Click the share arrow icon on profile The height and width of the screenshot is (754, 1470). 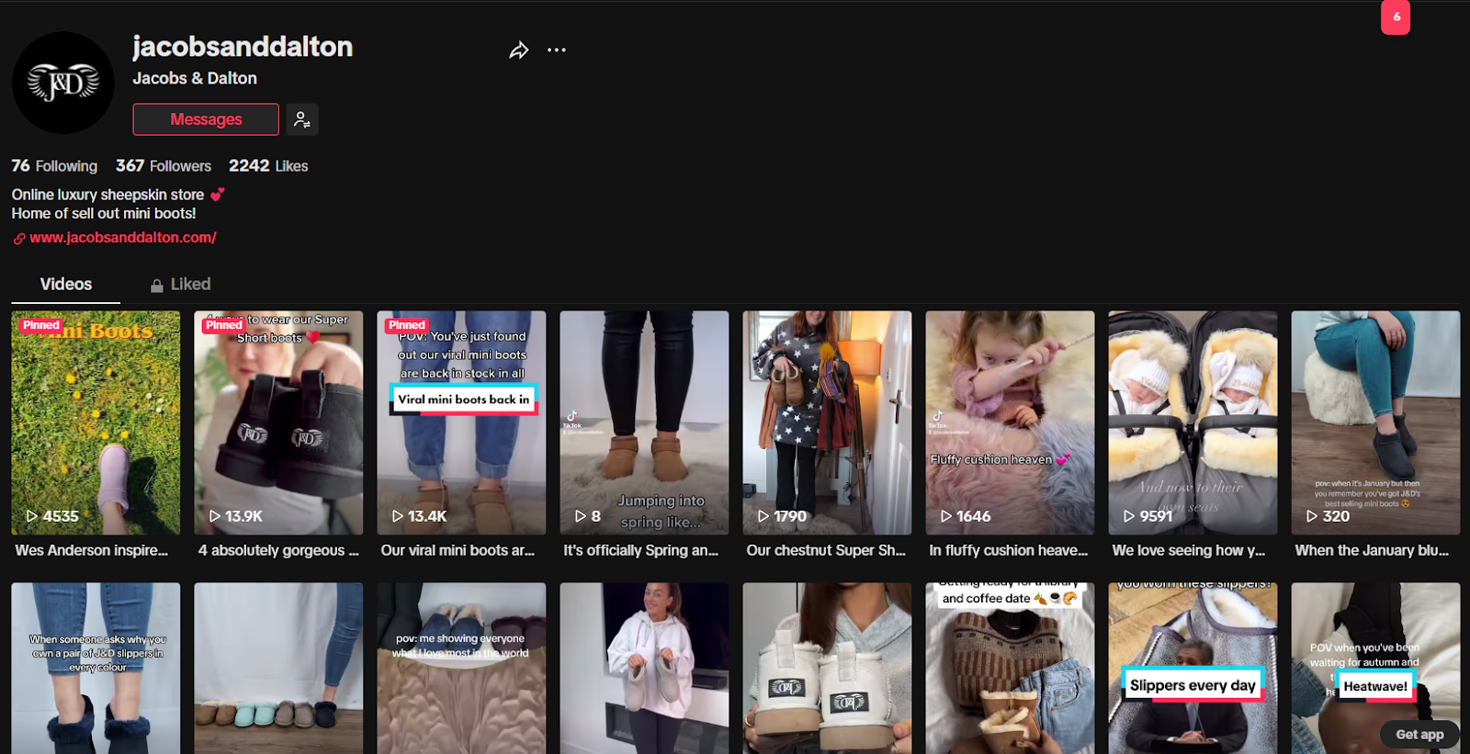[519, 51]
